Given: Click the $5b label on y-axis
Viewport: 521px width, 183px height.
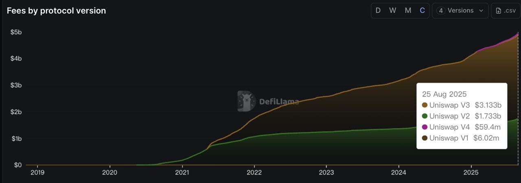Looking at the screenshot, I should [16, 32].
